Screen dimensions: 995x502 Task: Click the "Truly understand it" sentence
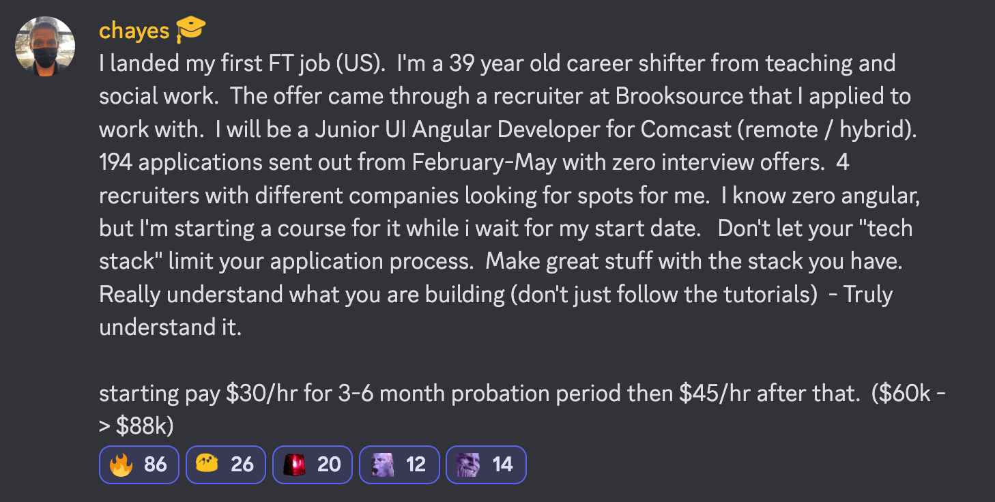pos(867,295)
